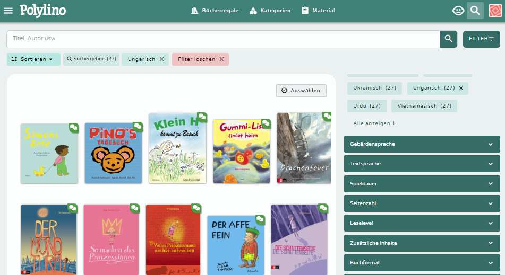
Task: Open Bücherregale section
Action: tap(215, 11)
